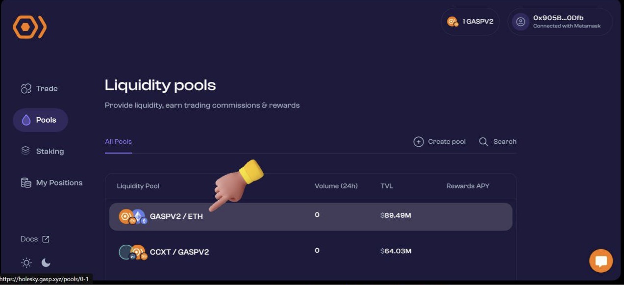Select the All Pools tab
Viewport: 624px width, 285px height.
point(118,142)
